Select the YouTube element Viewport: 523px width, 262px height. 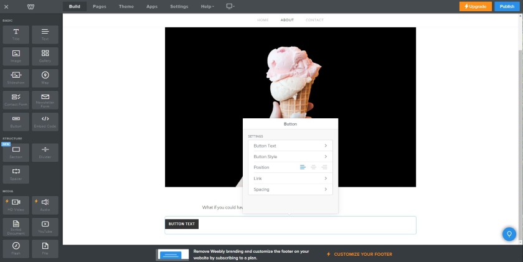(45, 227)
